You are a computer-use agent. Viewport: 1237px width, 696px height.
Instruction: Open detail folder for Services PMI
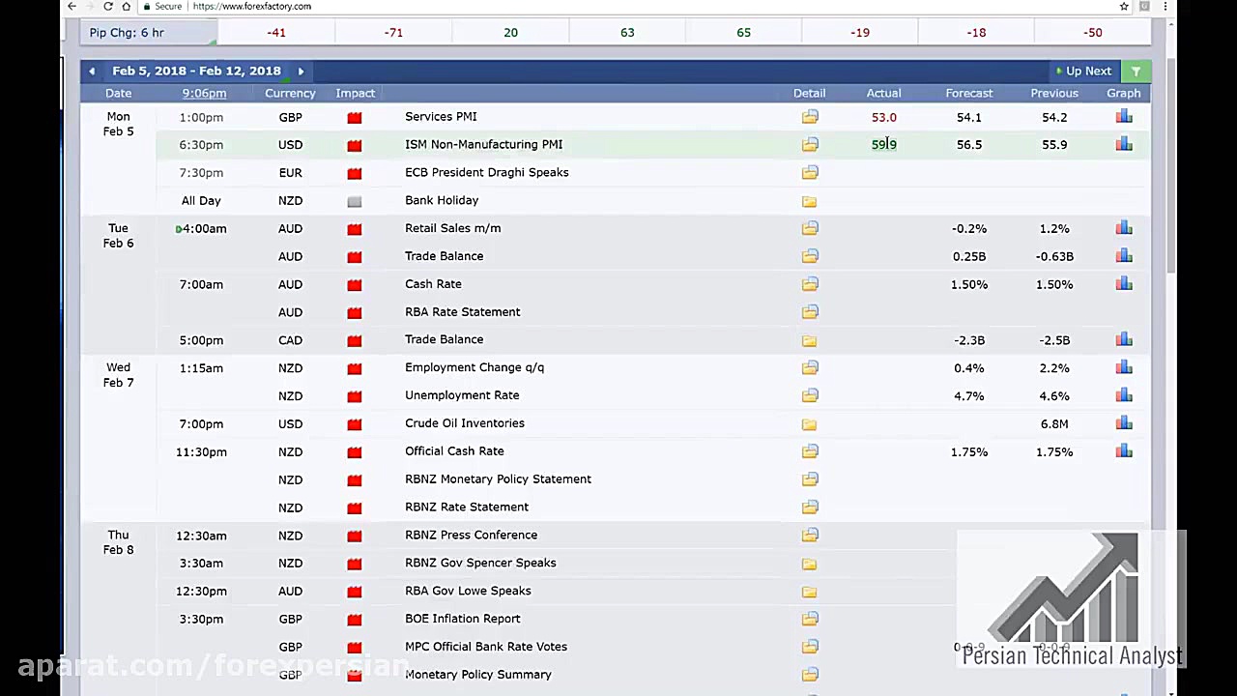810,117
